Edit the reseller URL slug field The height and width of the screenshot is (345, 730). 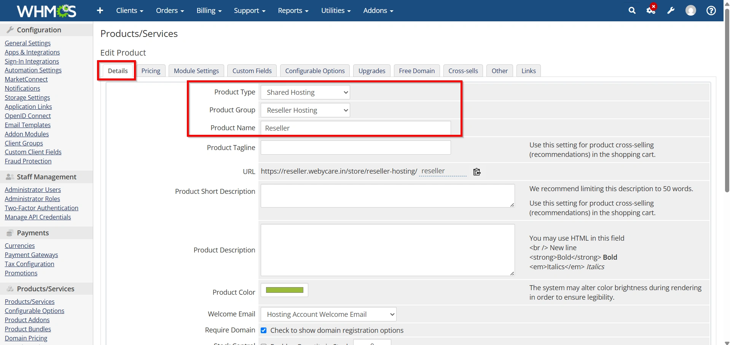pos(443,171)
